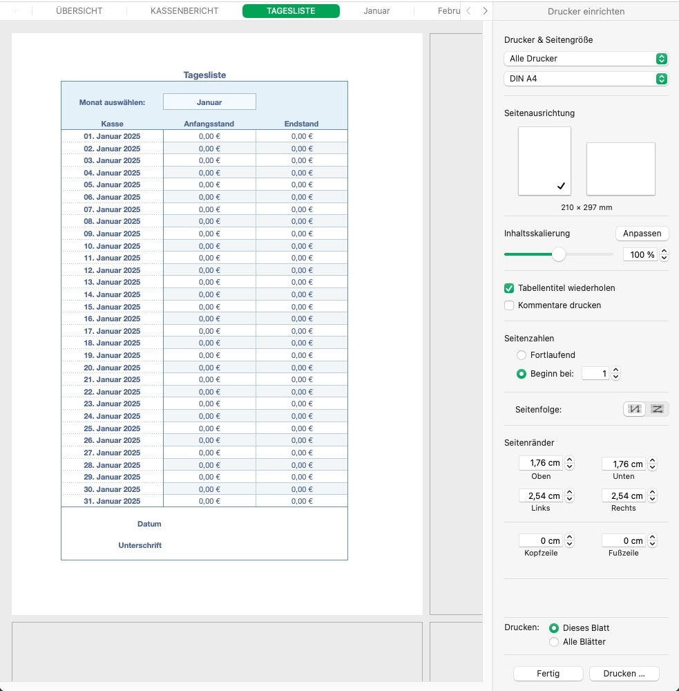Enable Kommentare drucken
Screen dimensions: 679x691
coord(509,305)
